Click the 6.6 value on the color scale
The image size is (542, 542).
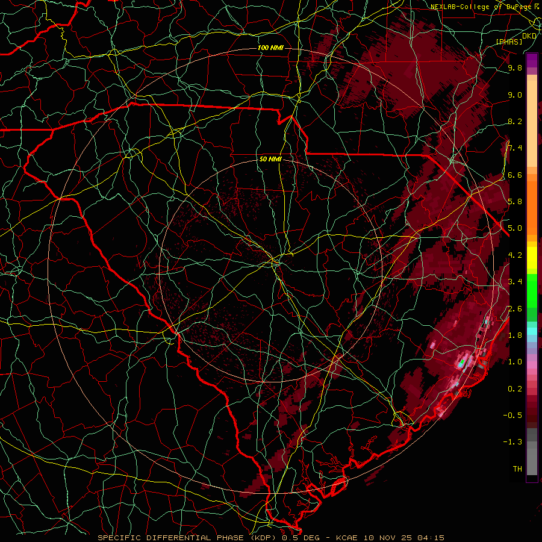(515, 175)
